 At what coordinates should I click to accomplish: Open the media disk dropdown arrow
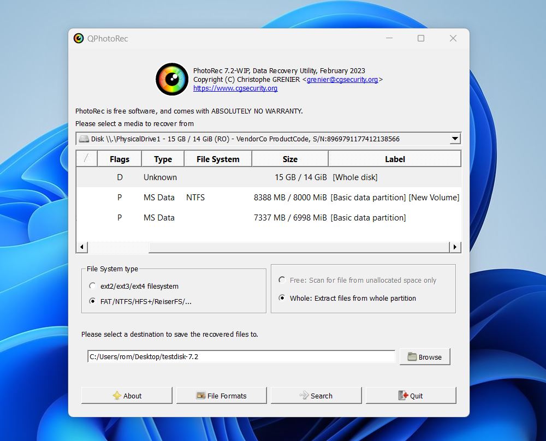pos(455,139)
